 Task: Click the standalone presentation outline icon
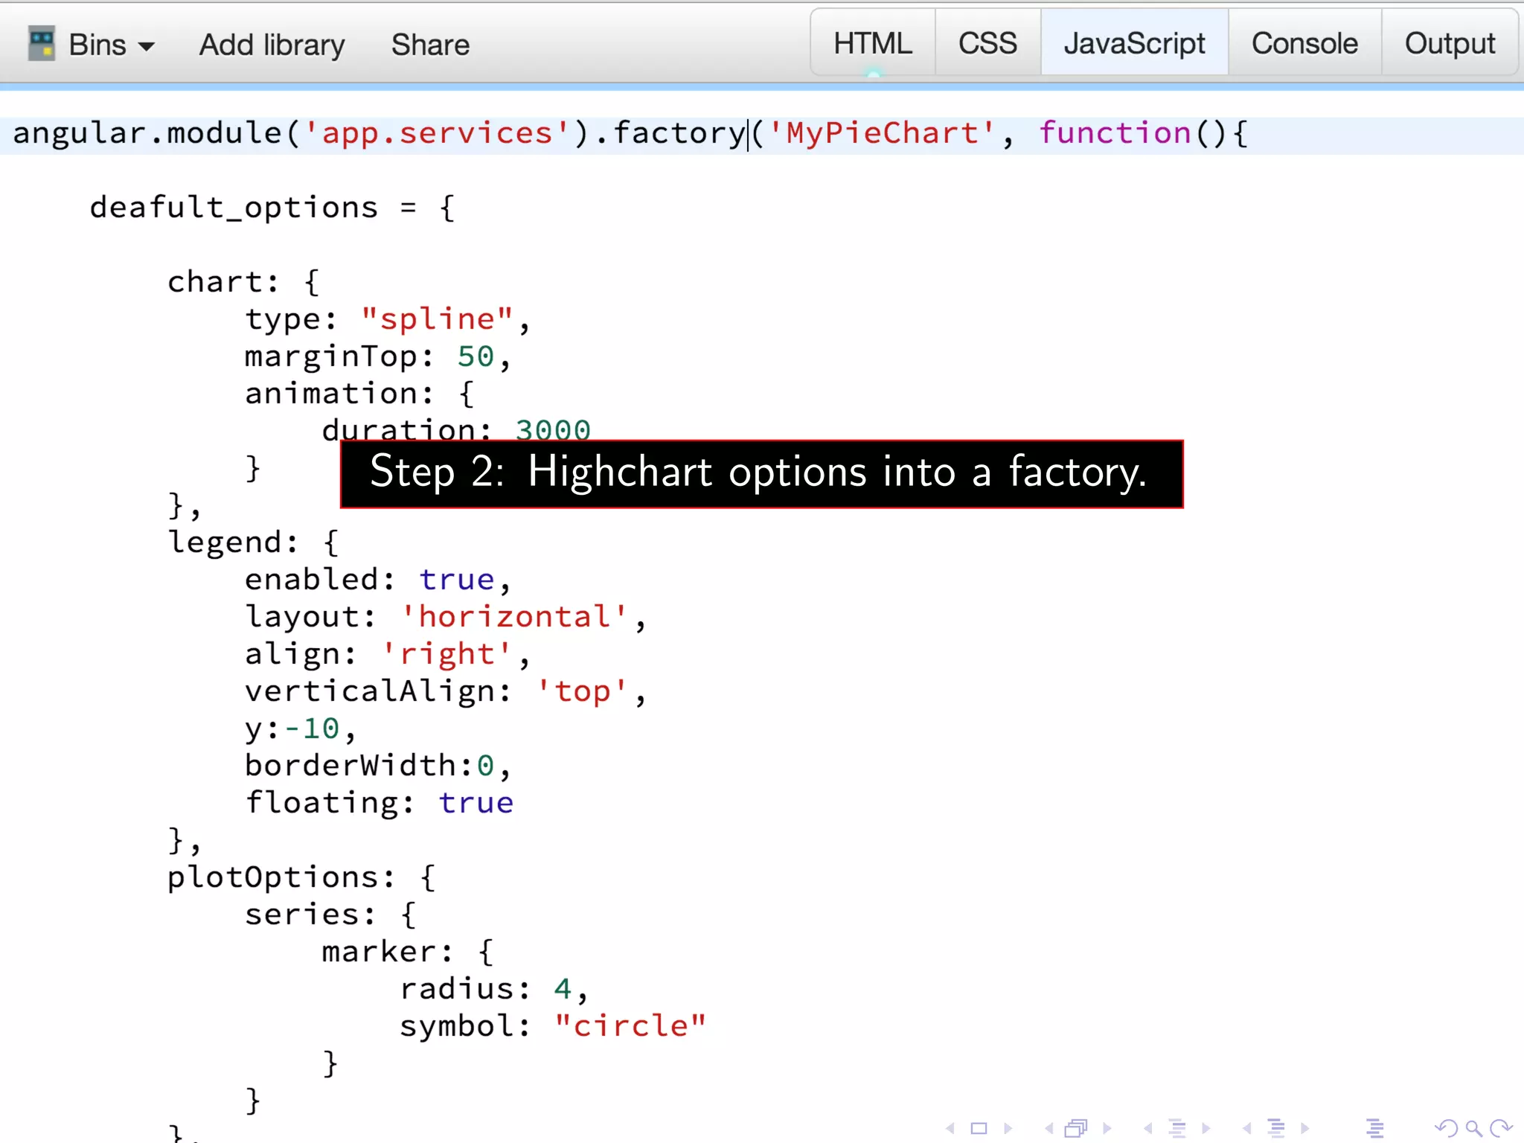click(1375, 1128)
